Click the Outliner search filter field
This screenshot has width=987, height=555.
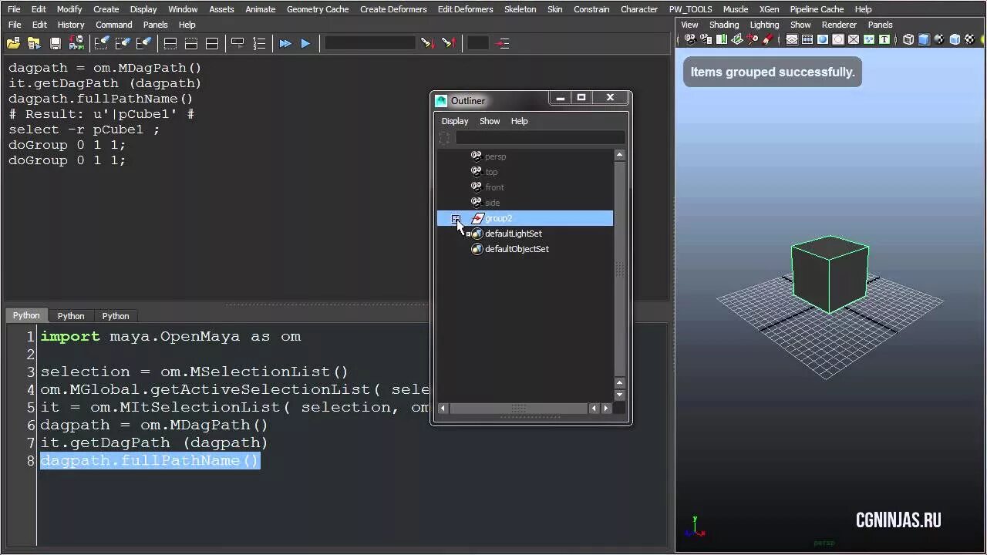pos(541,138)
